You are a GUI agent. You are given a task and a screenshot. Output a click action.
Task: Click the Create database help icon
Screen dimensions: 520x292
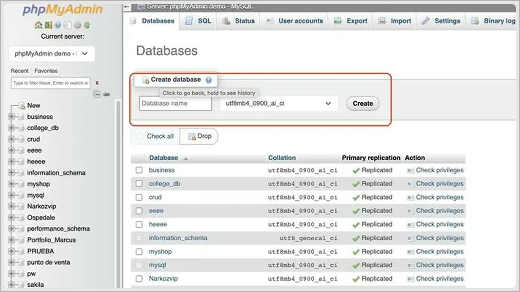click(x=209, y=80)
